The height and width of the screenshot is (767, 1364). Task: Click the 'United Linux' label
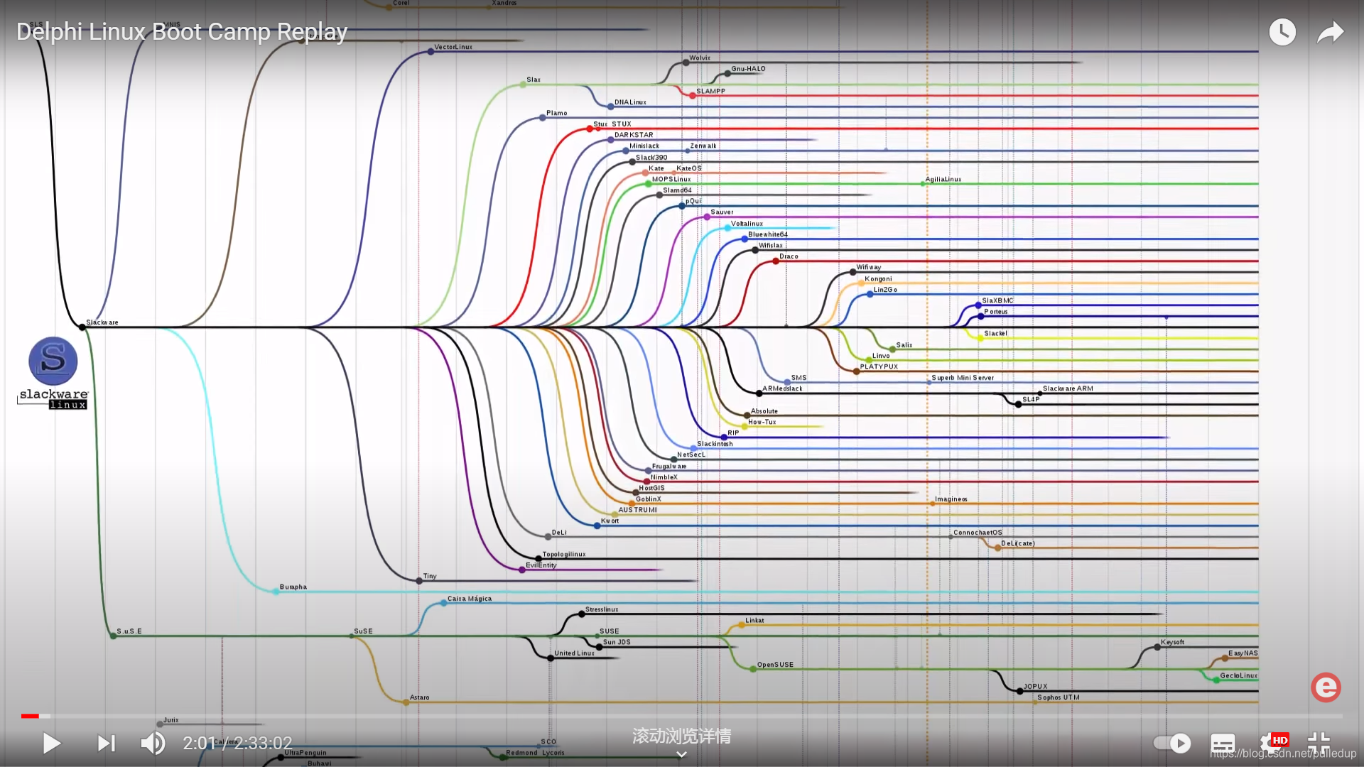pos(574,653)
